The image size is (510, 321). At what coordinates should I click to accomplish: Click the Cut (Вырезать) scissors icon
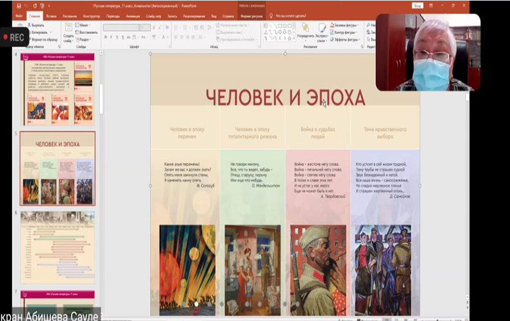click(x=30, y=26)
